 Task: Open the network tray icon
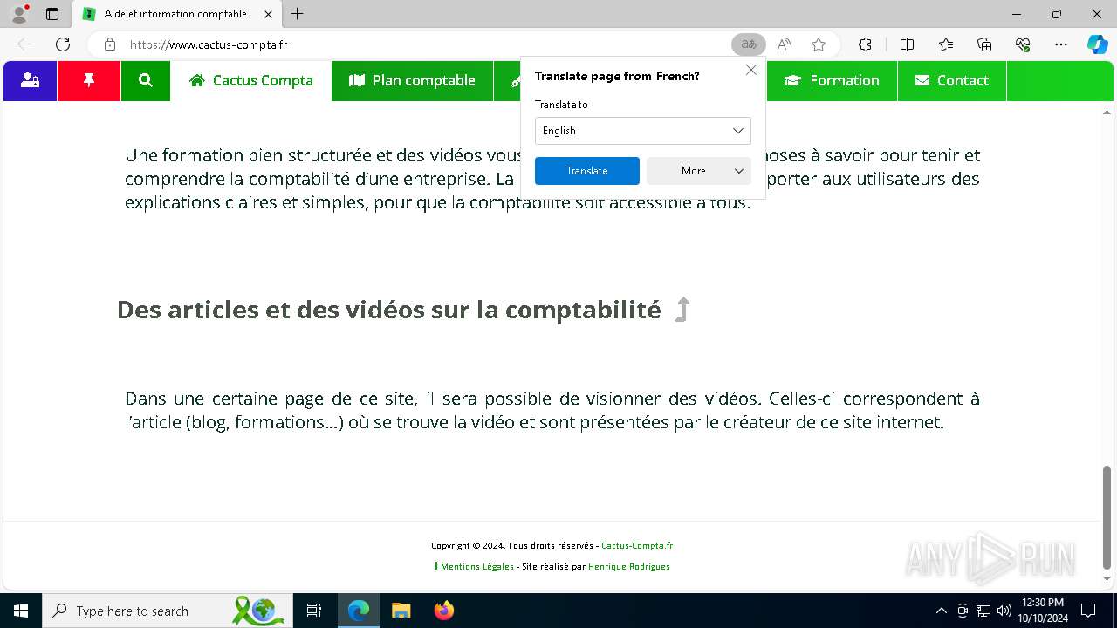coord(983,611)
